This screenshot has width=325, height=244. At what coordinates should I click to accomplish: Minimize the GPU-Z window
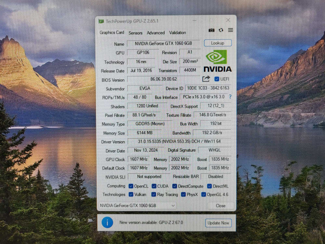195,21
